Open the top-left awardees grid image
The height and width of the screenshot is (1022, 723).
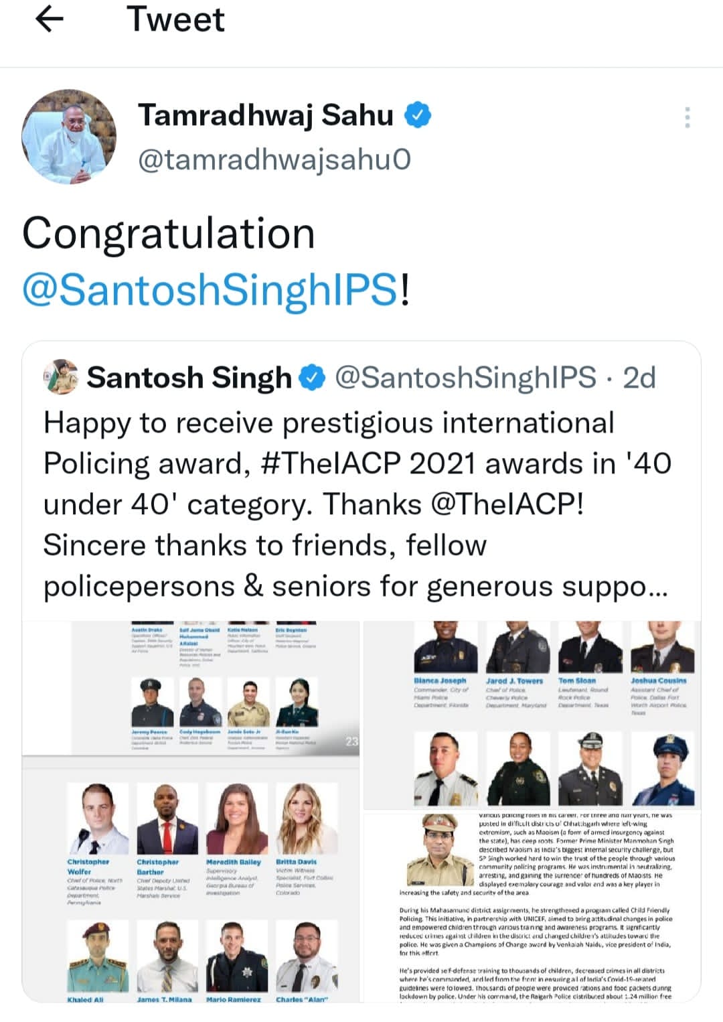click(191, 688)
